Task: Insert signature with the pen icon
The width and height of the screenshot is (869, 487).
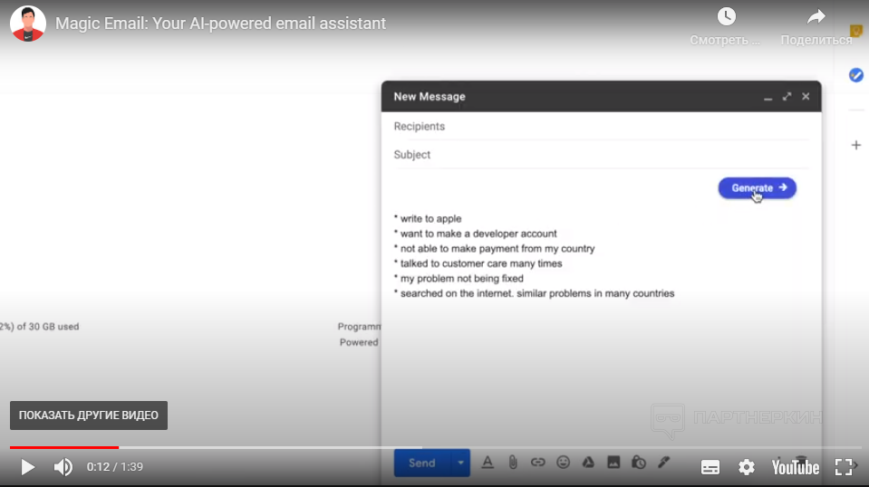Action: [664, 462]
